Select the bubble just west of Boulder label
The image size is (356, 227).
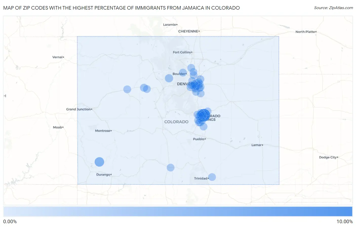169,78
